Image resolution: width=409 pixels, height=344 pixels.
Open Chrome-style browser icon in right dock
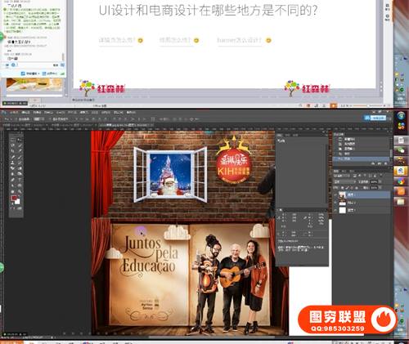401,181
